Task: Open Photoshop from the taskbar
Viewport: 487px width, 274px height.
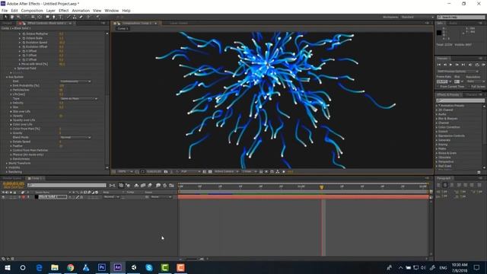Action: point(102,267)
